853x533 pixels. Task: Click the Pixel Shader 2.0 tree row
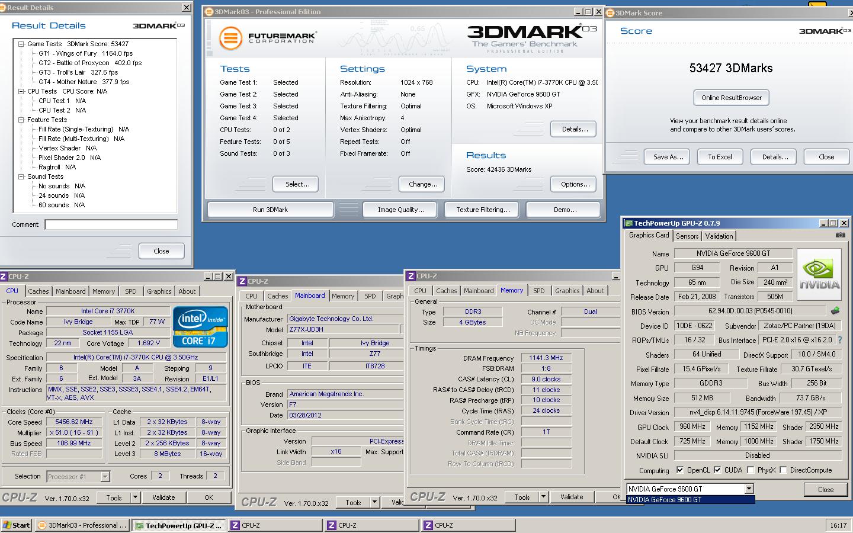[69, 158]
